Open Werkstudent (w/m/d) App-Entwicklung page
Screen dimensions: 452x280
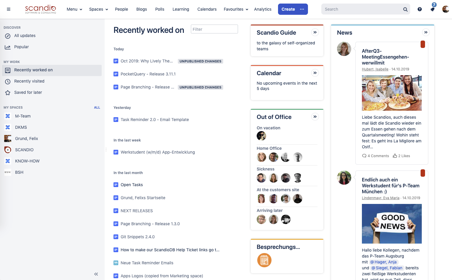click(x=158, y=152)
